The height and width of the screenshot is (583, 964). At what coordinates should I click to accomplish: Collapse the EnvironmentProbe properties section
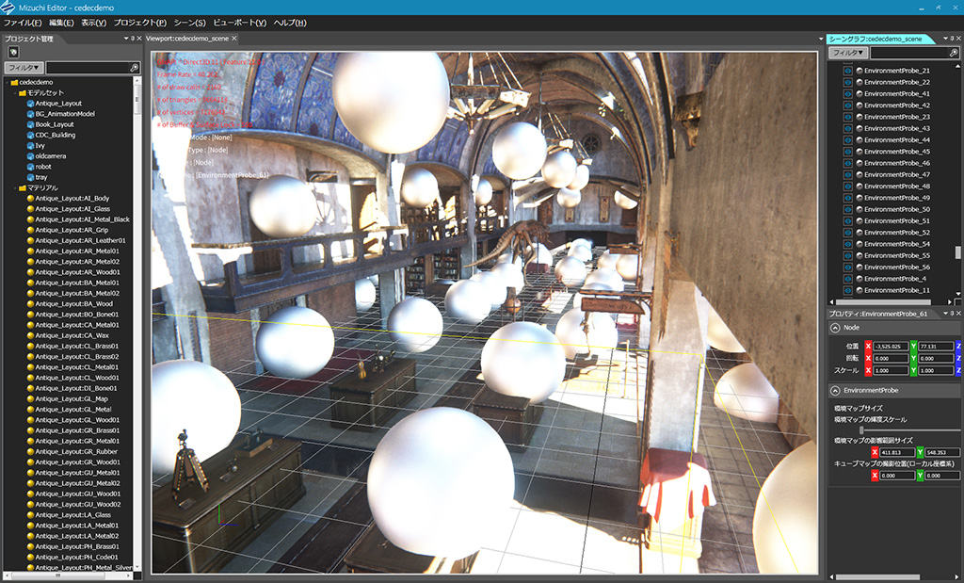[835, 390]
